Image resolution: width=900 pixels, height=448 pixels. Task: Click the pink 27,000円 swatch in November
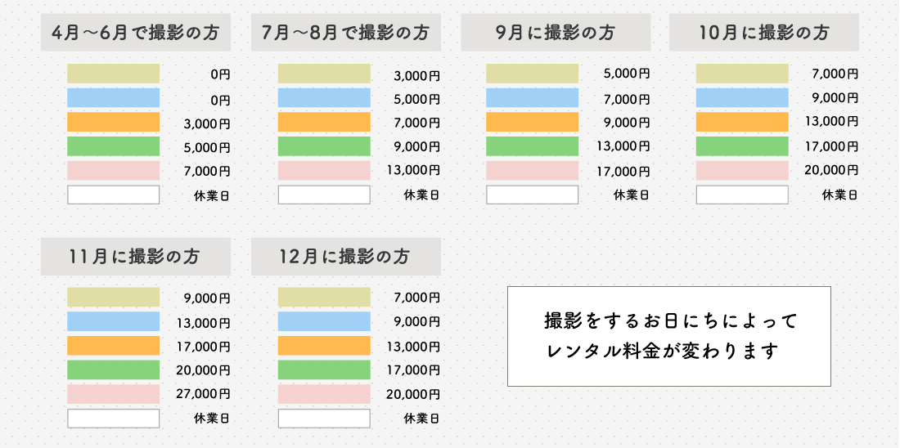(114, 394)
